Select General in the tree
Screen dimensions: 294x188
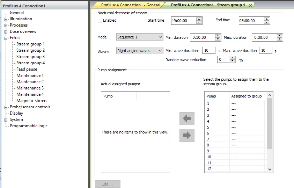tap(17, 13)
